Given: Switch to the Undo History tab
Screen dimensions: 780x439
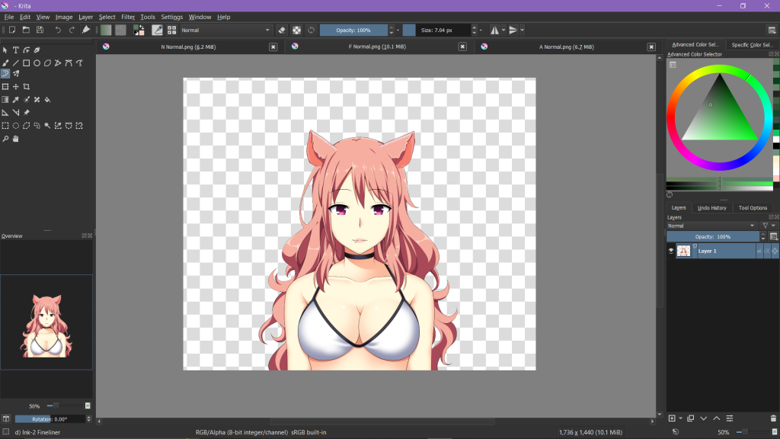Looking at the screenshot, I should coord(711,207).
